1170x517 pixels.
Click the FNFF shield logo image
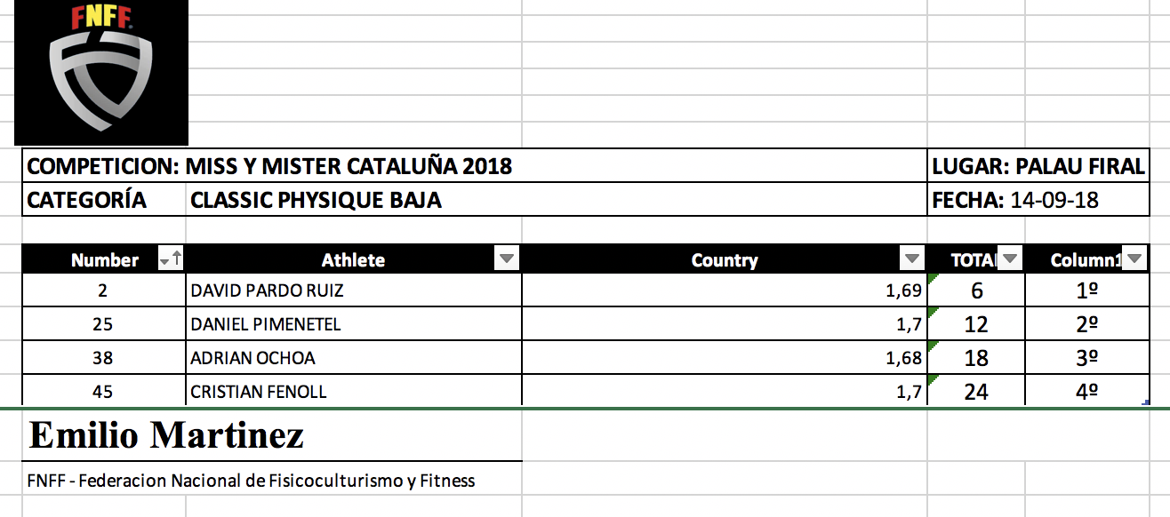tap(100, 72)
